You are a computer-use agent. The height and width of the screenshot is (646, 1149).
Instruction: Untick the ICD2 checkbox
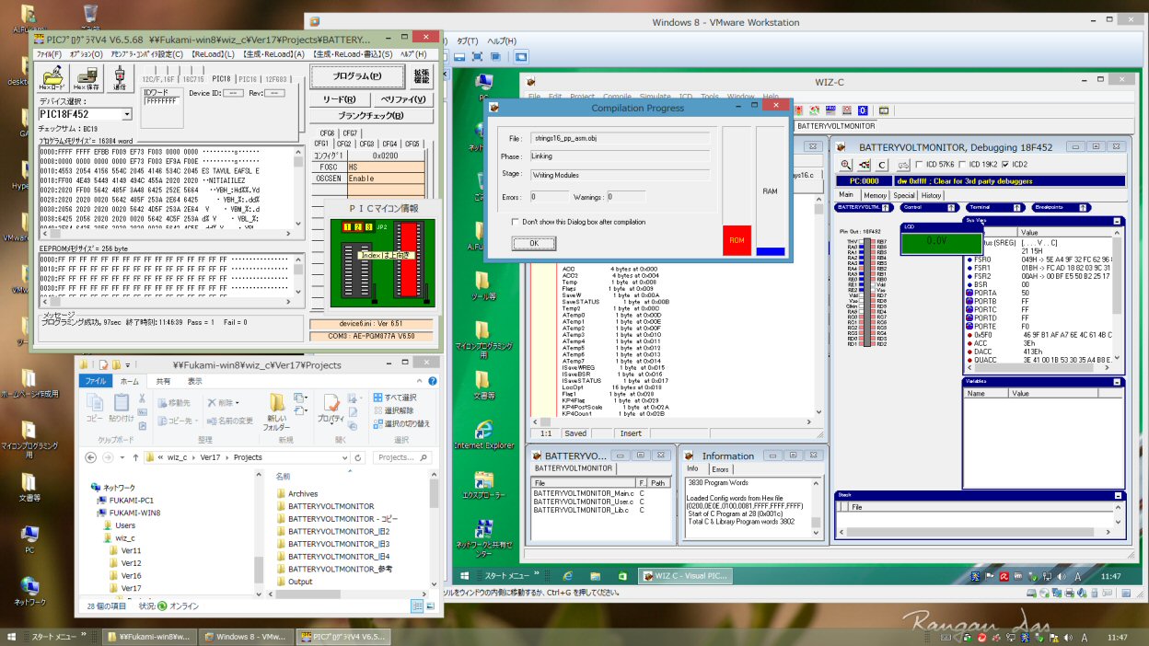(x=1004, y=165)
